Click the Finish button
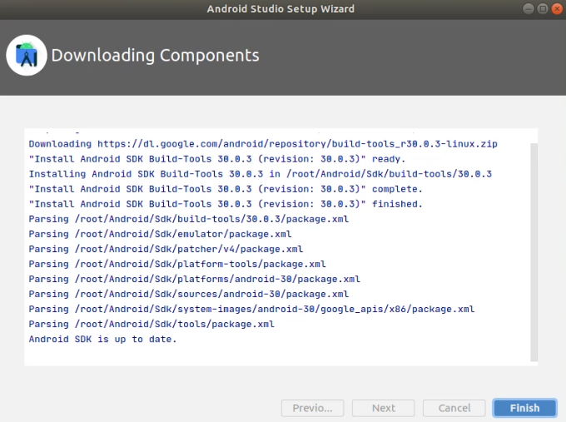The height and width of the screenshot is (422, 566). 524,408
